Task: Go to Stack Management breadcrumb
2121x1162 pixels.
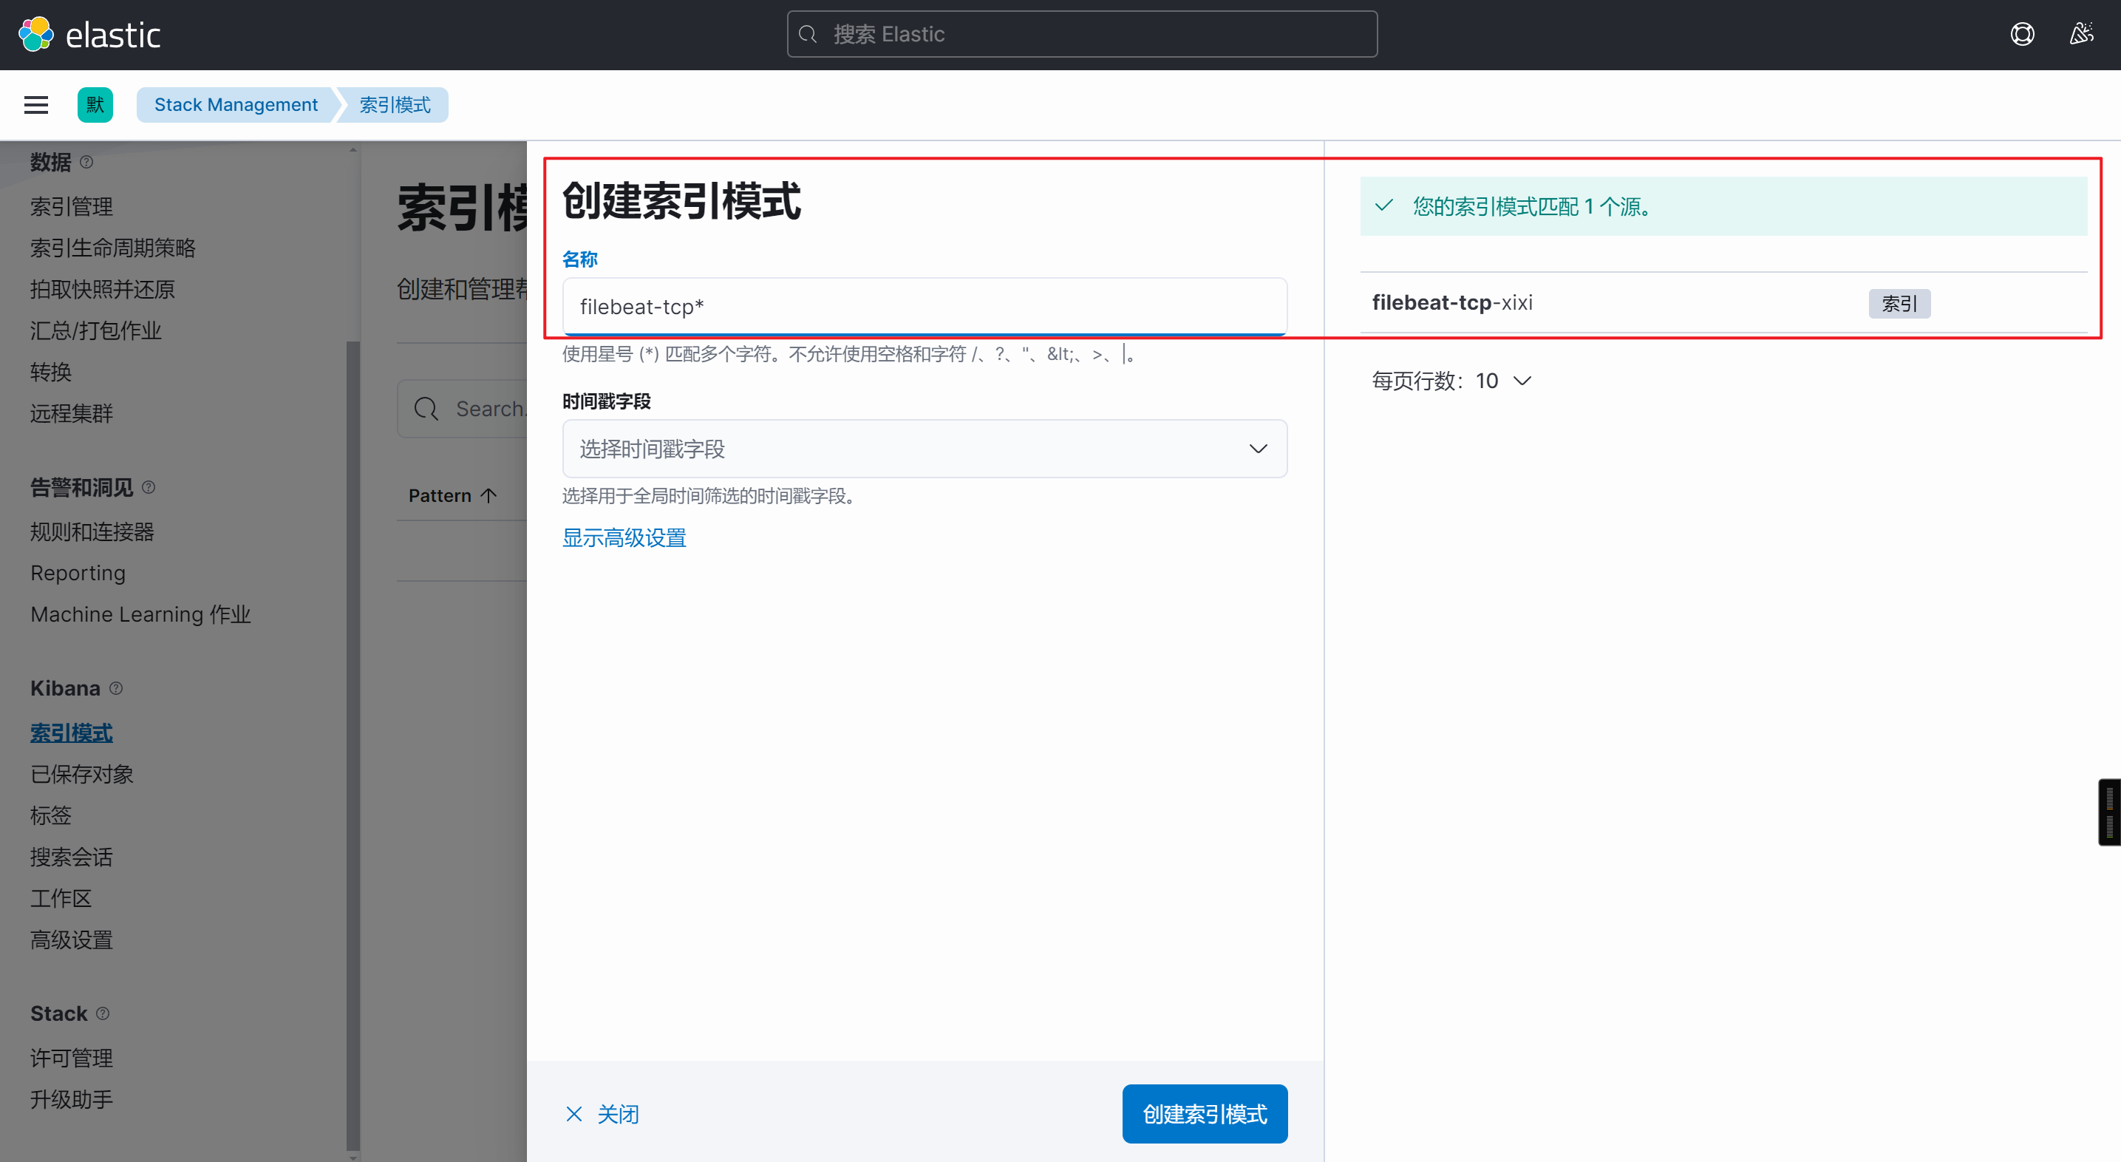Action: pos(236,106)
